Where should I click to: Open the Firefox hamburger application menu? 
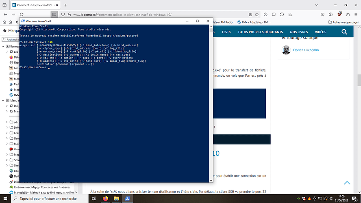tap(356, 15)
